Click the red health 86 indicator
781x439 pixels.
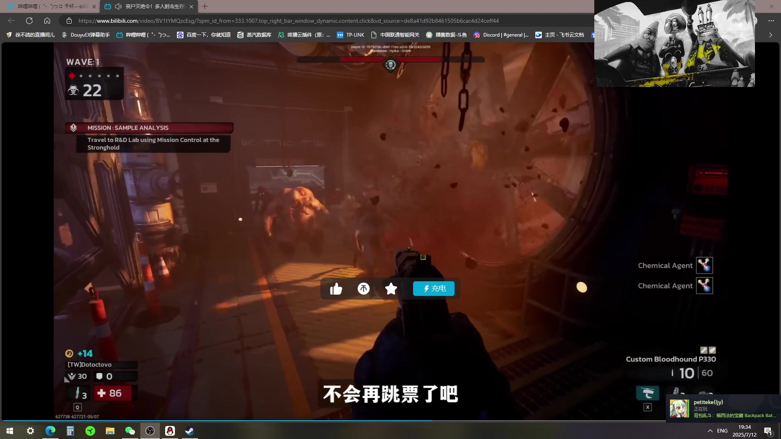[x=113, y=393]
